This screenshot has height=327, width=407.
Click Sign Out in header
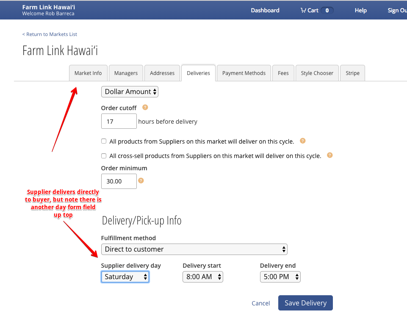397,11
